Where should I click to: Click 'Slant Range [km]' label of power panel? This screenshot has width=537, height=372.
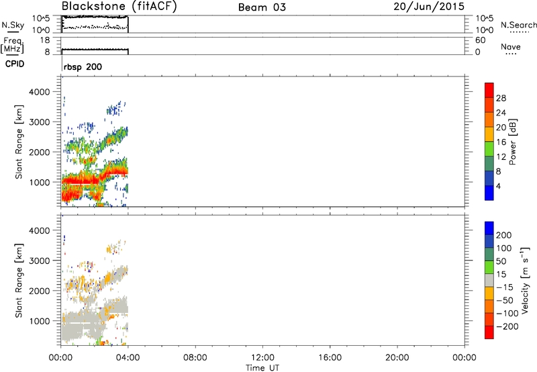(x=19, y=142)
